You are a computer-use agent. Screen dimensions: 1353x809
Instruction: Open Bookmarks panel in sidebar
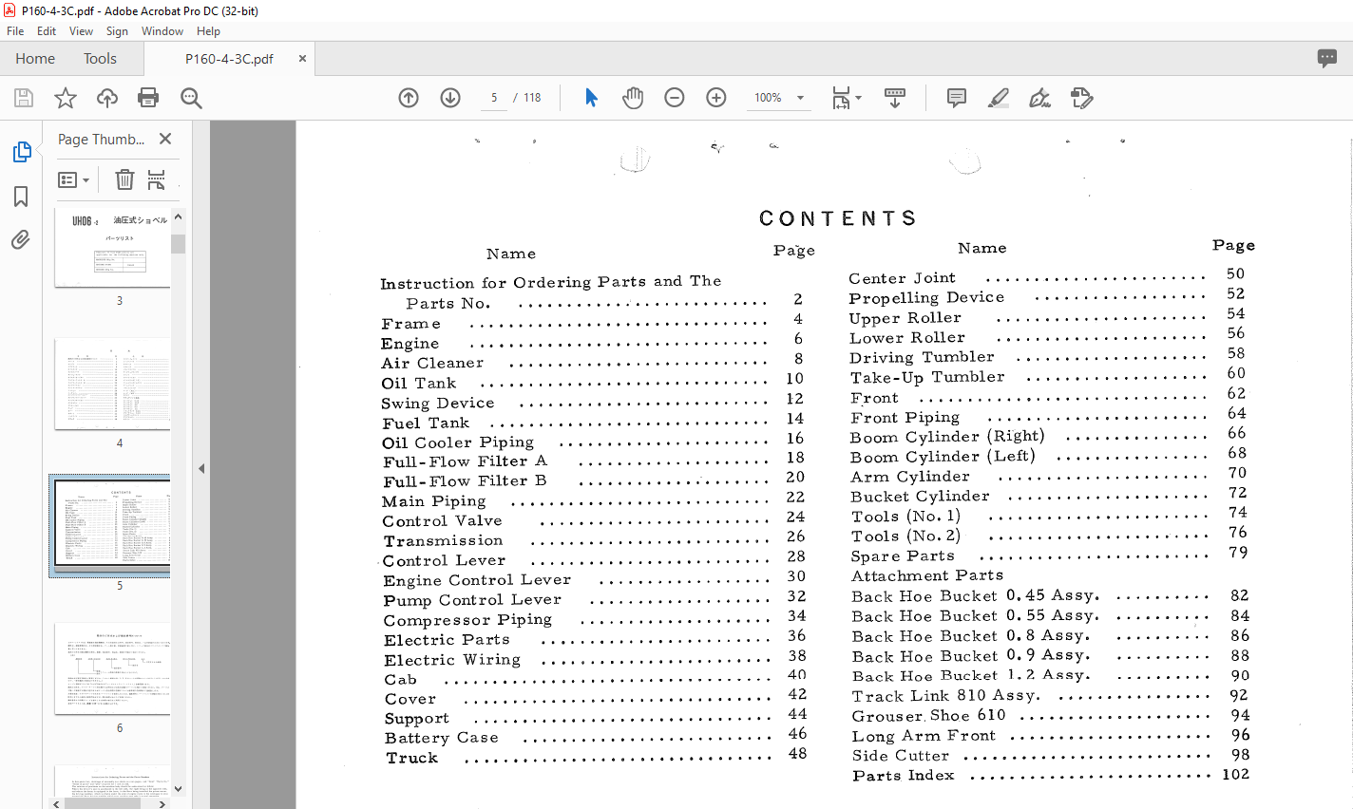[x=21, y=197]
